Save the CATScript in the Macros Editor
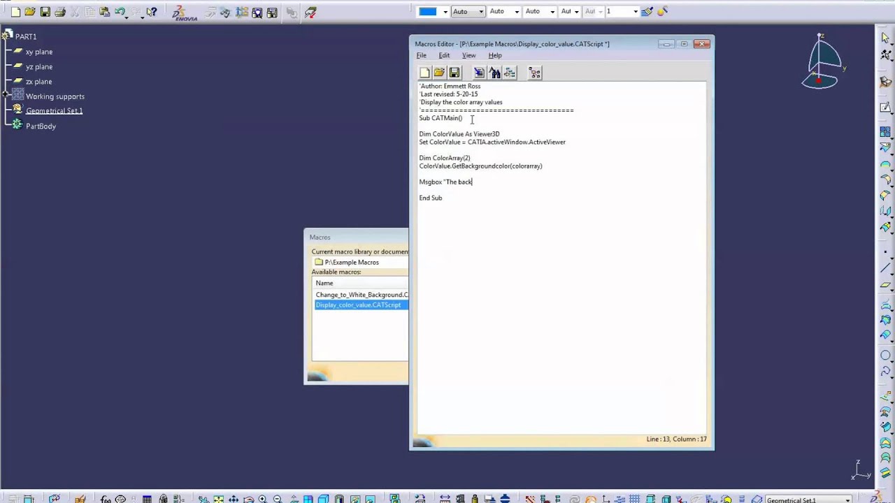This screenshot has width=895, height=503. tap(454, 73)
